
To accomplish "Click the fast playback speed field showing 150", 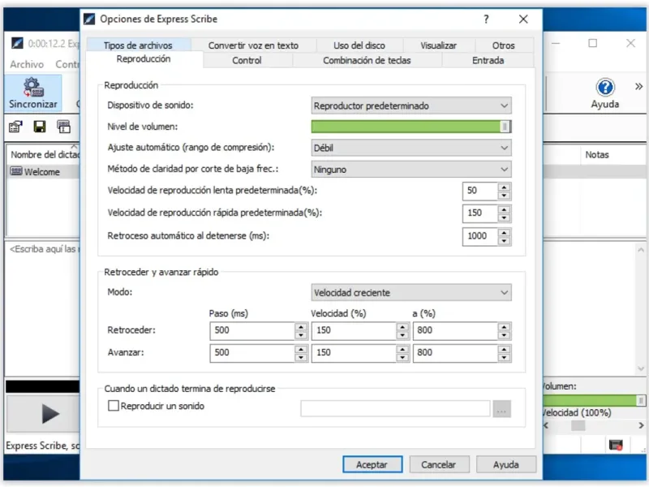I will 480,213.
